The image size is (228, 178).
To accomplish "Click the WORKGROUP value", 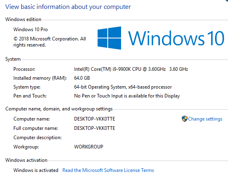I will [89, 147].
